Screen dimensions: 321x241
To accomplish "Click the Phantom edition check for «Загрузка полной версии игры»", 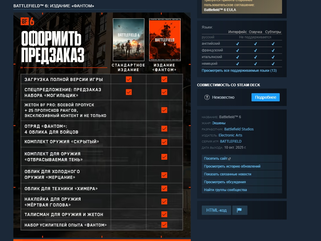I will coord(164,79).
